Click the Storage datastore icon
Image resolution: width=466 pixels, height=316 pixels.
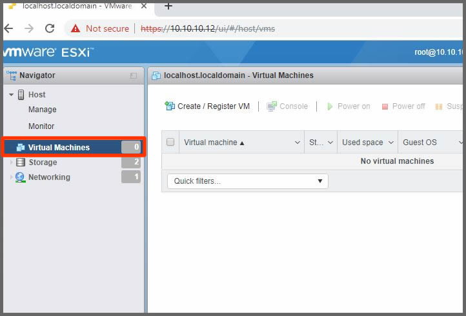click(21, 162)
